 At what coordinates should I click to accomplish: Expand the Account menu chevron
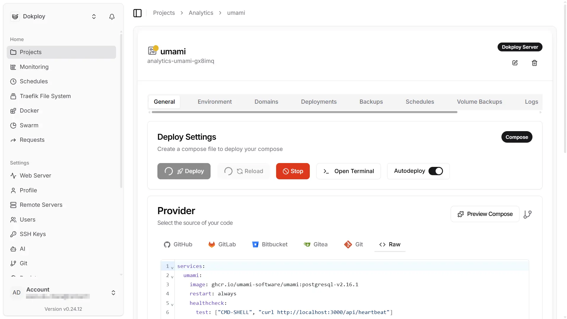113,293
